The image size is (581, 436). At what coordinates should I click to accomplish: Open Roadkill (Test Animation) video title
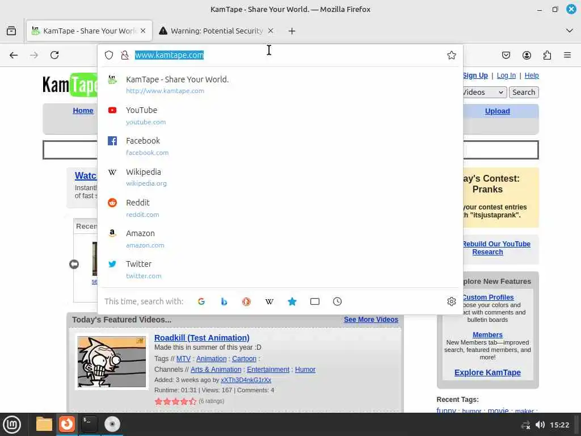tap(201, 338)
